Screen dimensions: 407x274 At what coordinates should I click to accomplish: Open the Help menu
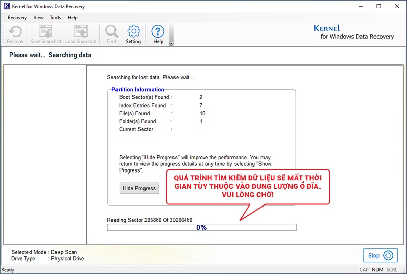pos(72,18)
